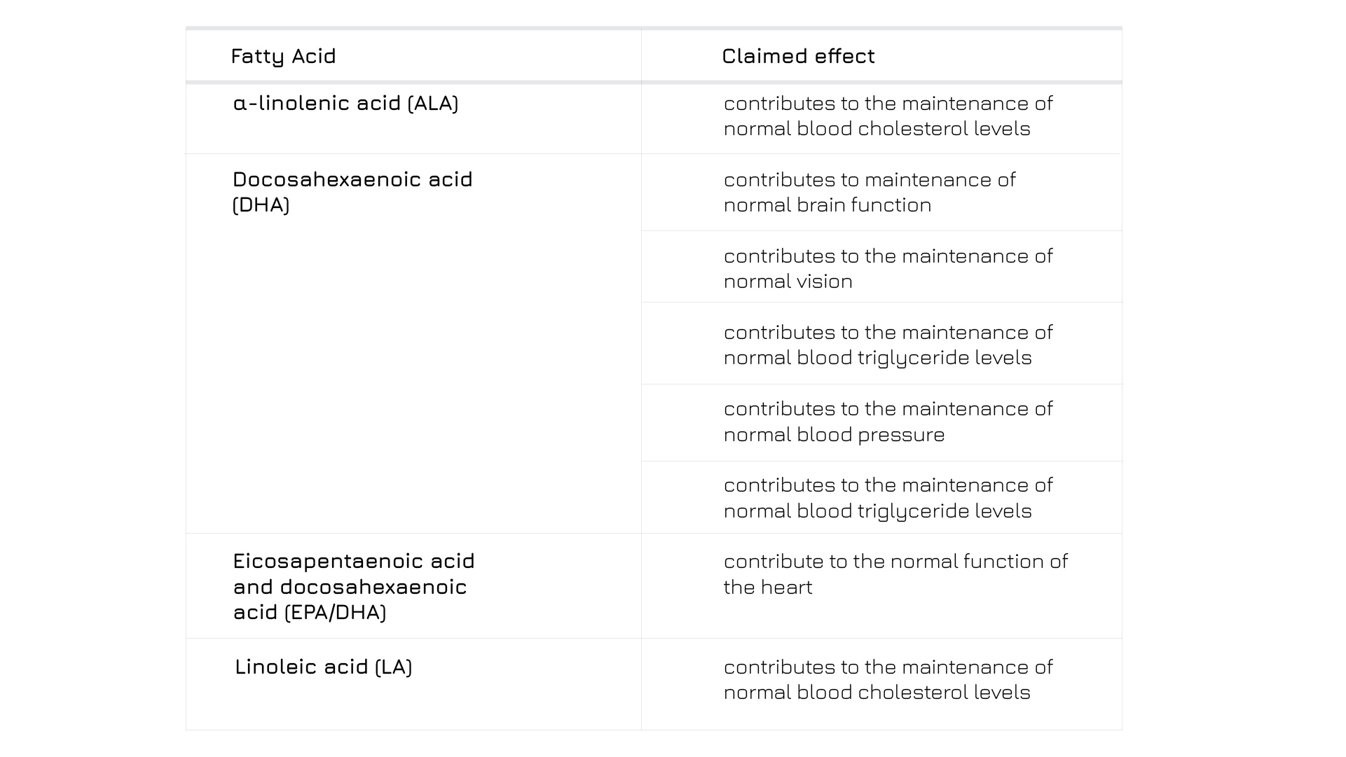Image resolution: width=1346 pixels, height=757 pixels.
Task: Select the "normal blood pressure" claim
Action: click(834, 435)
